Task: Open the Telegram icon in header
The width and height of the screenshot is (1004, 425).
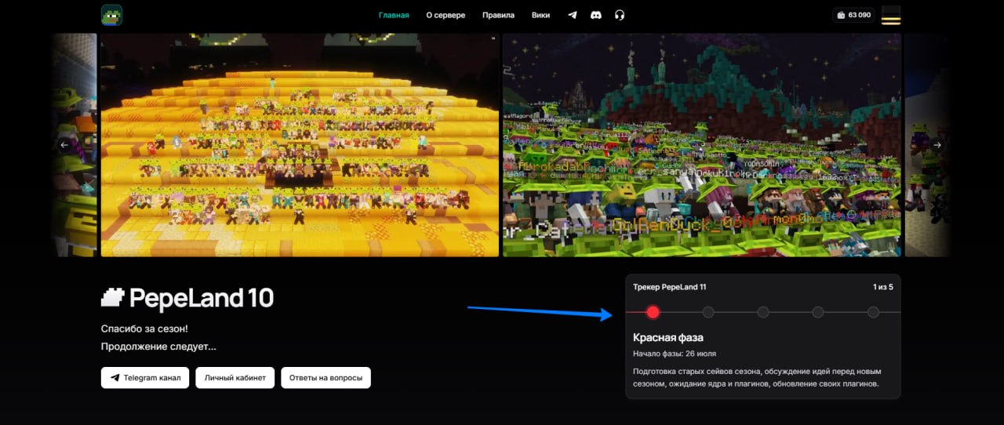Action: point(573,15)
